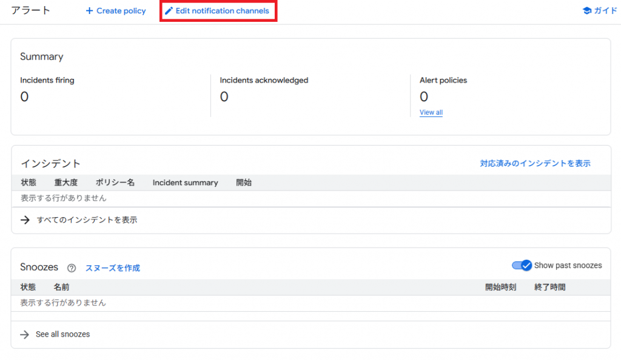The image size is (621, 361).
Task: Click the arrow beside すべてのインシデントを表示
Action: coord(25,220)
